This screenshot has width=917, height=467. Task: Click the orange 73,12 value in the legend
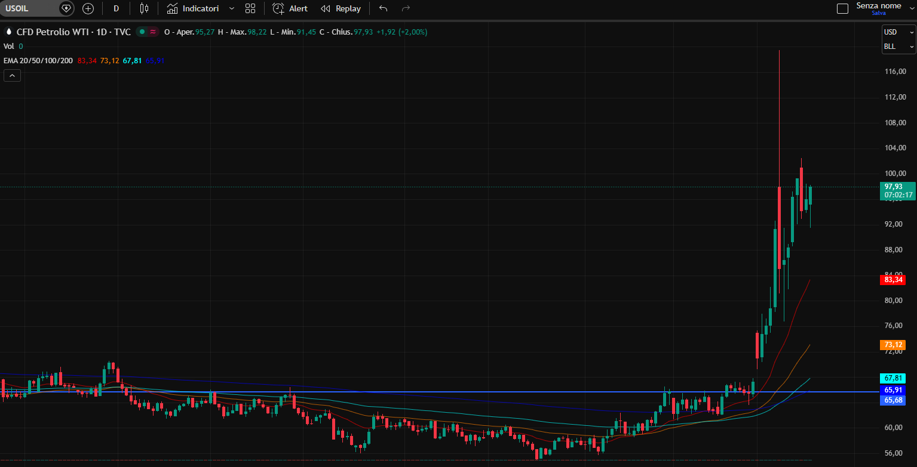(x=109, y=60)
